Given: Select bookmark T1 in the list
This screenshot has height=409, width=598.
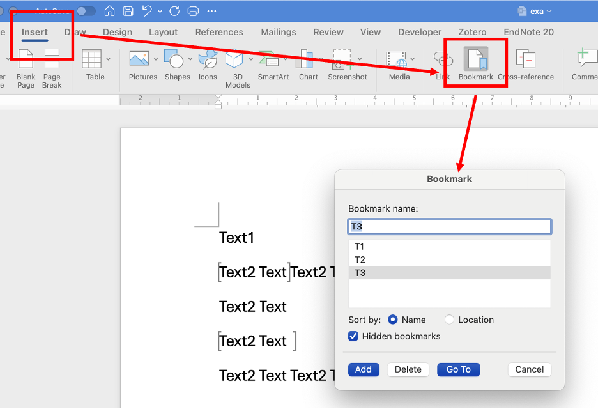Looking at the screenshot, I should tap(360, 247).
